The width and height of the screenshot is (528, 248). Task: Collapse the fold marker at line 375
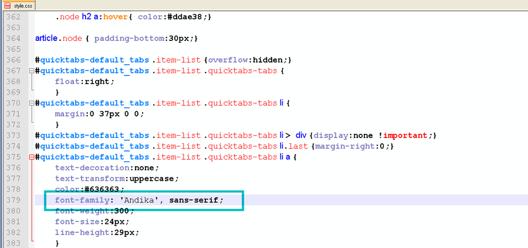pos(31,157)
